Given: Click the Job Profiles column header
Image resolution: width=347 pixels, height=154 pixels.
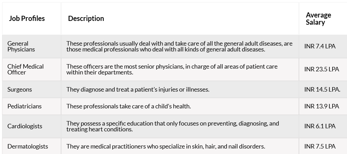Looking at the screenshot, I should click(27, 19).
